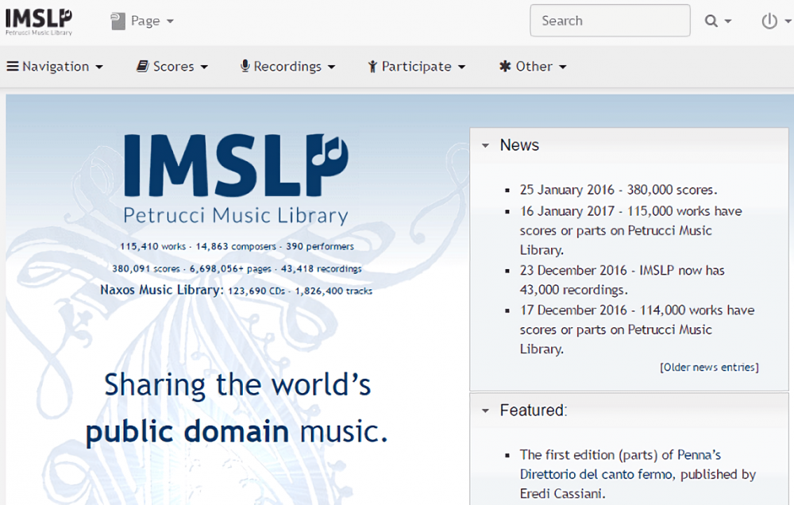This screenshot has height=505, width=794.
Task: Click the Page document icon
Action: tap(118, 21)
